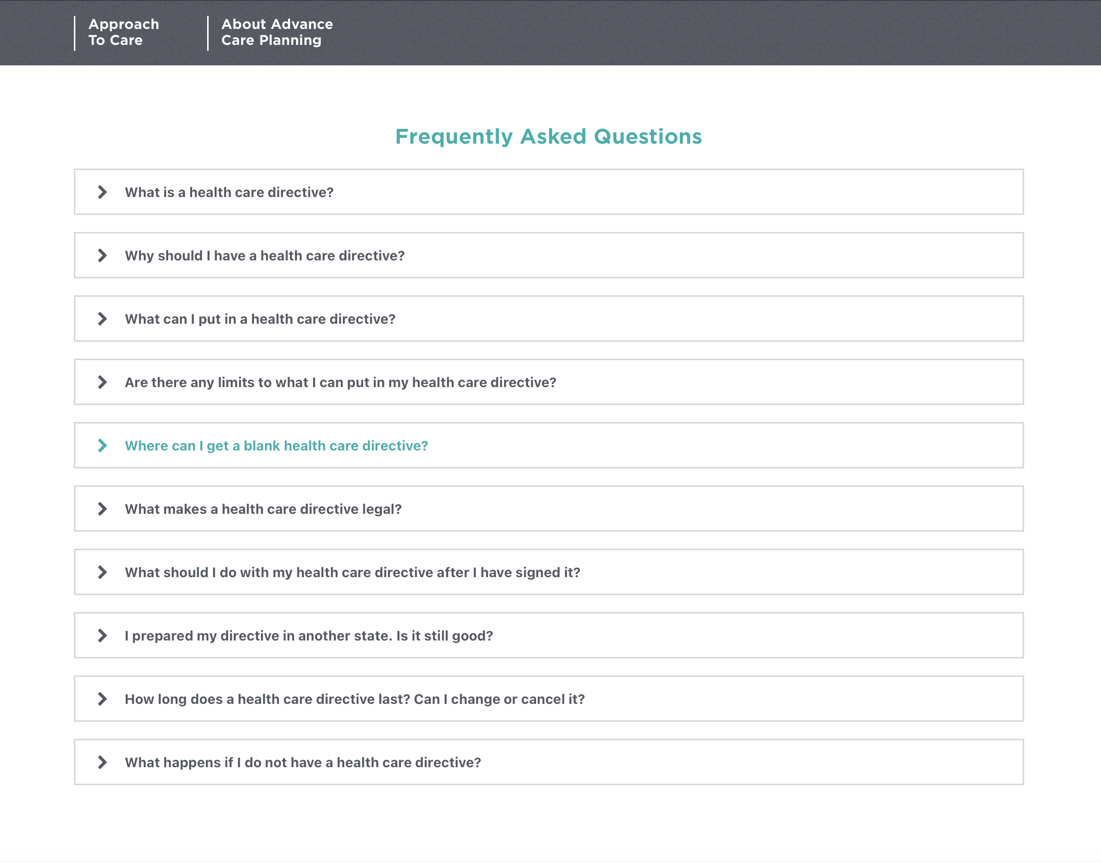Click chevron icon next to 'What makes a health care directive legal?'
This screenshot has width=1101, height=863.
(102, 509)
